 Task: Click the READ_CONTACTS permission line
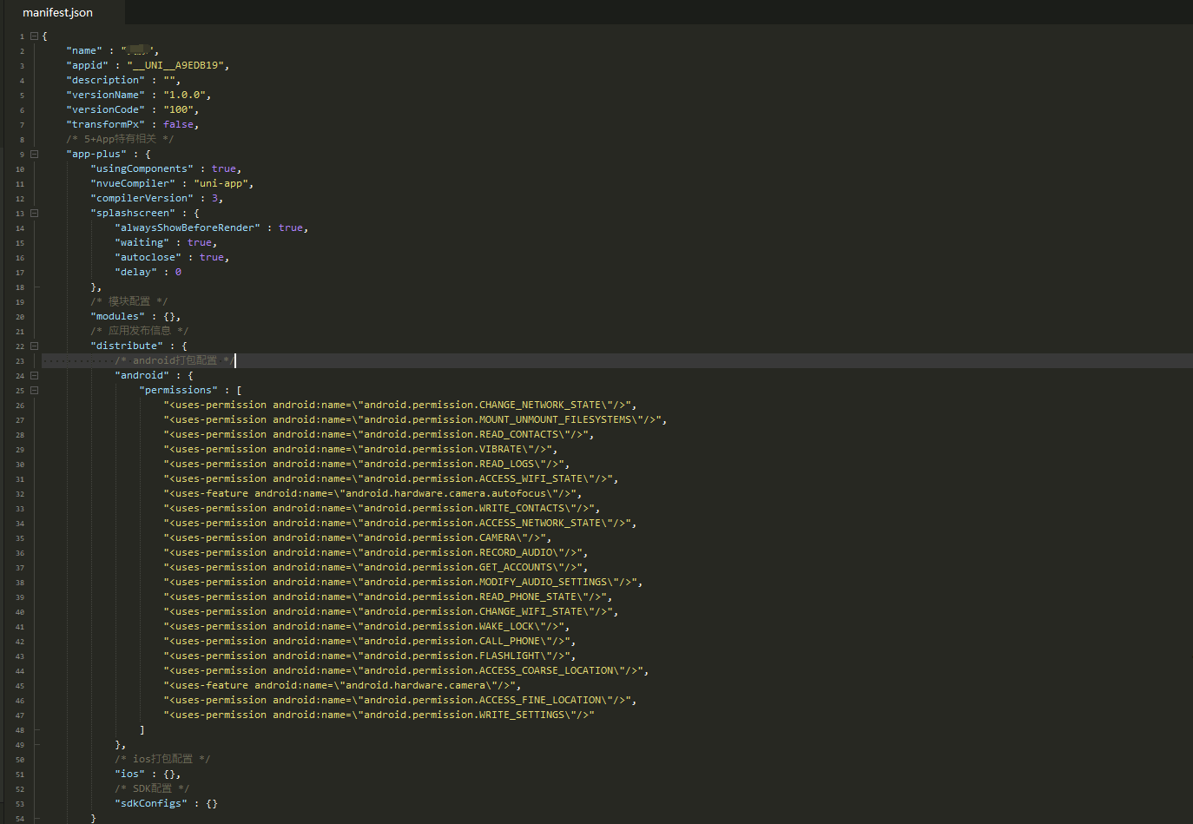pyautogui.click(x=379, y=434)
